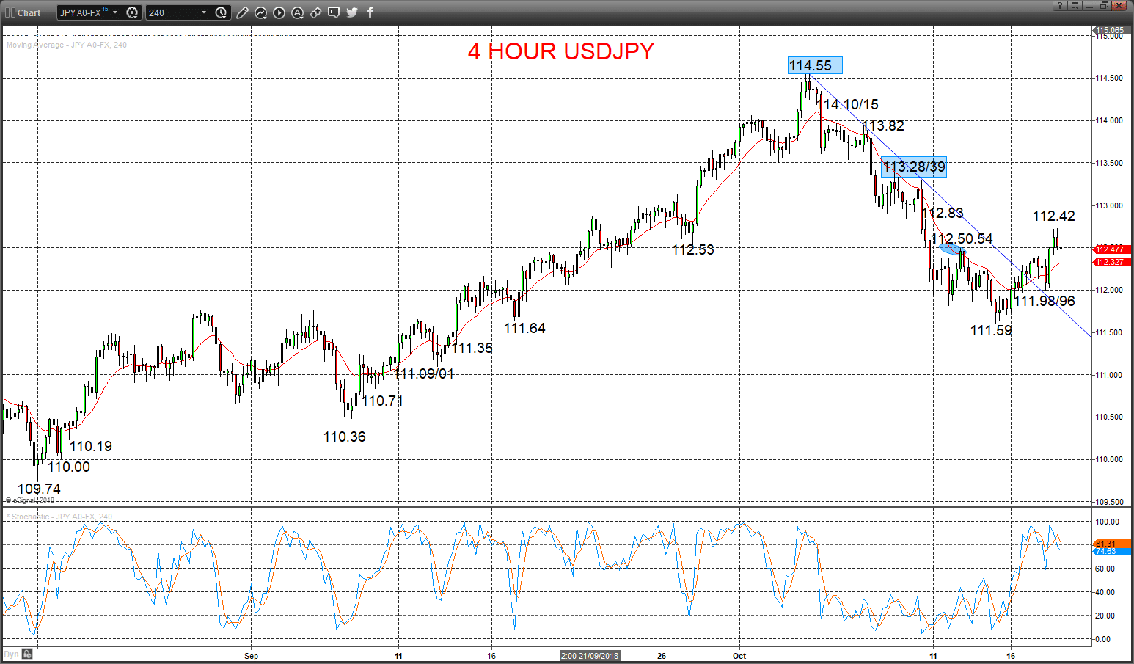Click the 111.09/01 price label
1134x664 pixels.
(x=424, y=373)
